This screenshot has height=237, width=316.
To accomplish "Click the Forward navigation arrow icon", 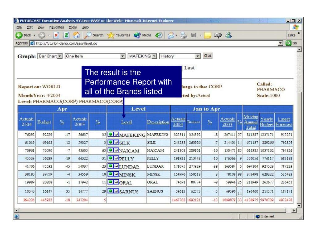I will (42, 35).
